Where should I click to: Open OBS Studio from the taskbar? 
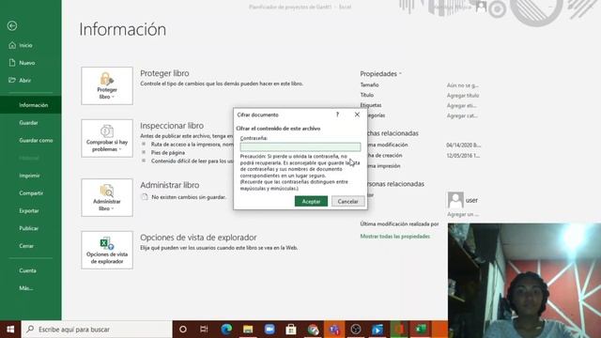[356, 330]
